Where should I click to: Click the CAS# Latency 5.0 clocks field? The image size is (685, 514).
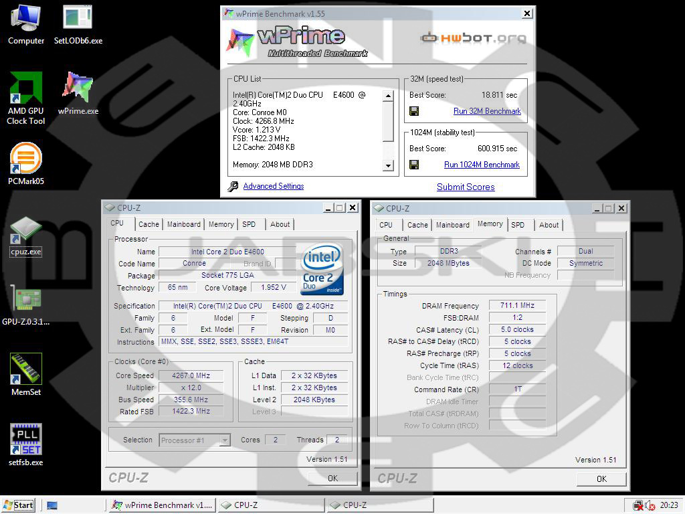517,329
